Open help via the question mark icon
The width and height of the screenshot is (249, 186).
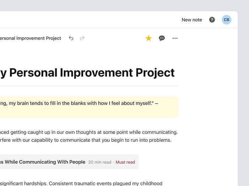coord(212,20)
